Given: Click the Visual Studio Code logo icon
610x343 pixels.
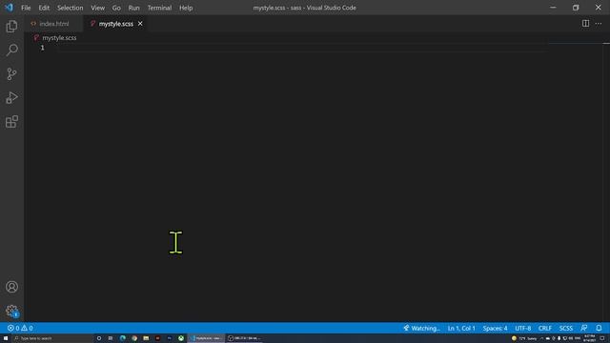Looking at the screenshot, I should (x=9, y=8).
